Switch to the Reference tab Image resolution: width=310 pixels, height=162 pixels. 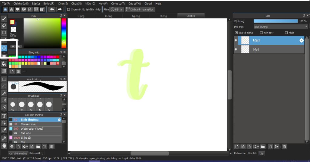click(240, 153)
